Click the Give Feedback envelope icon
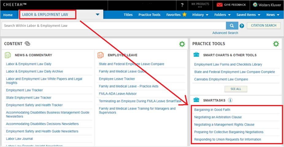The image size is (284, 147). click(x=220, y=5)
